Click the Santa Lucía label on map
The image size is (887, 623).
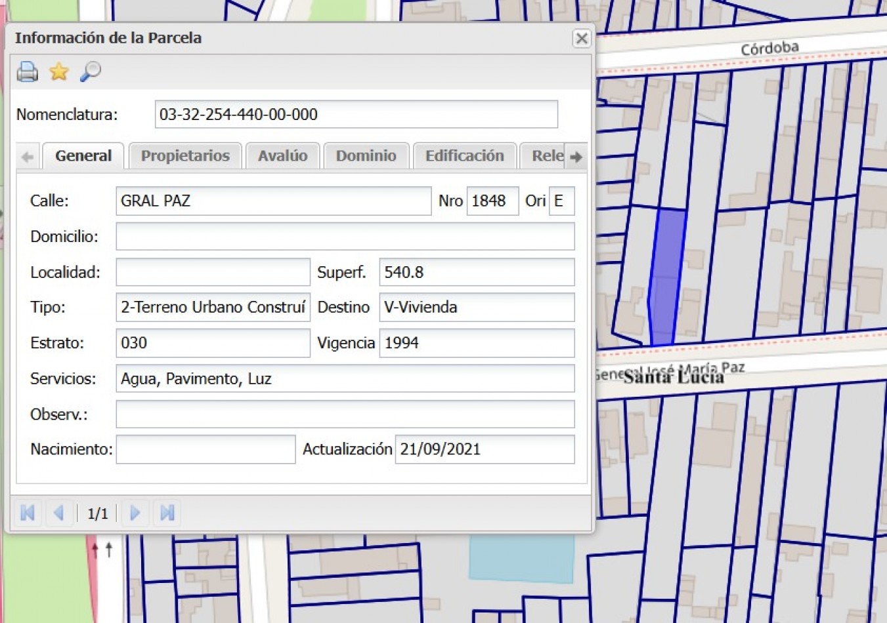click(x=674, y=377)
